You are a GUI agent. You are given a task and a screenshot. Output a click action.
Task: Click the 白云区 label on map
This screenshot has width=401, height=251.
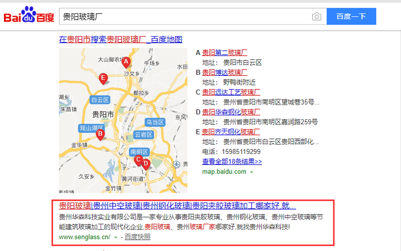click(100, 100)
